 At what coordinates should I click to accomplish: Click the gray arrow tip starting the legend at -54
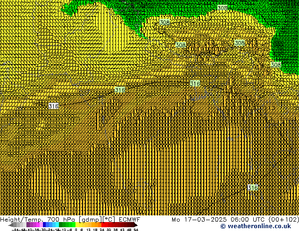coord(11,225)
